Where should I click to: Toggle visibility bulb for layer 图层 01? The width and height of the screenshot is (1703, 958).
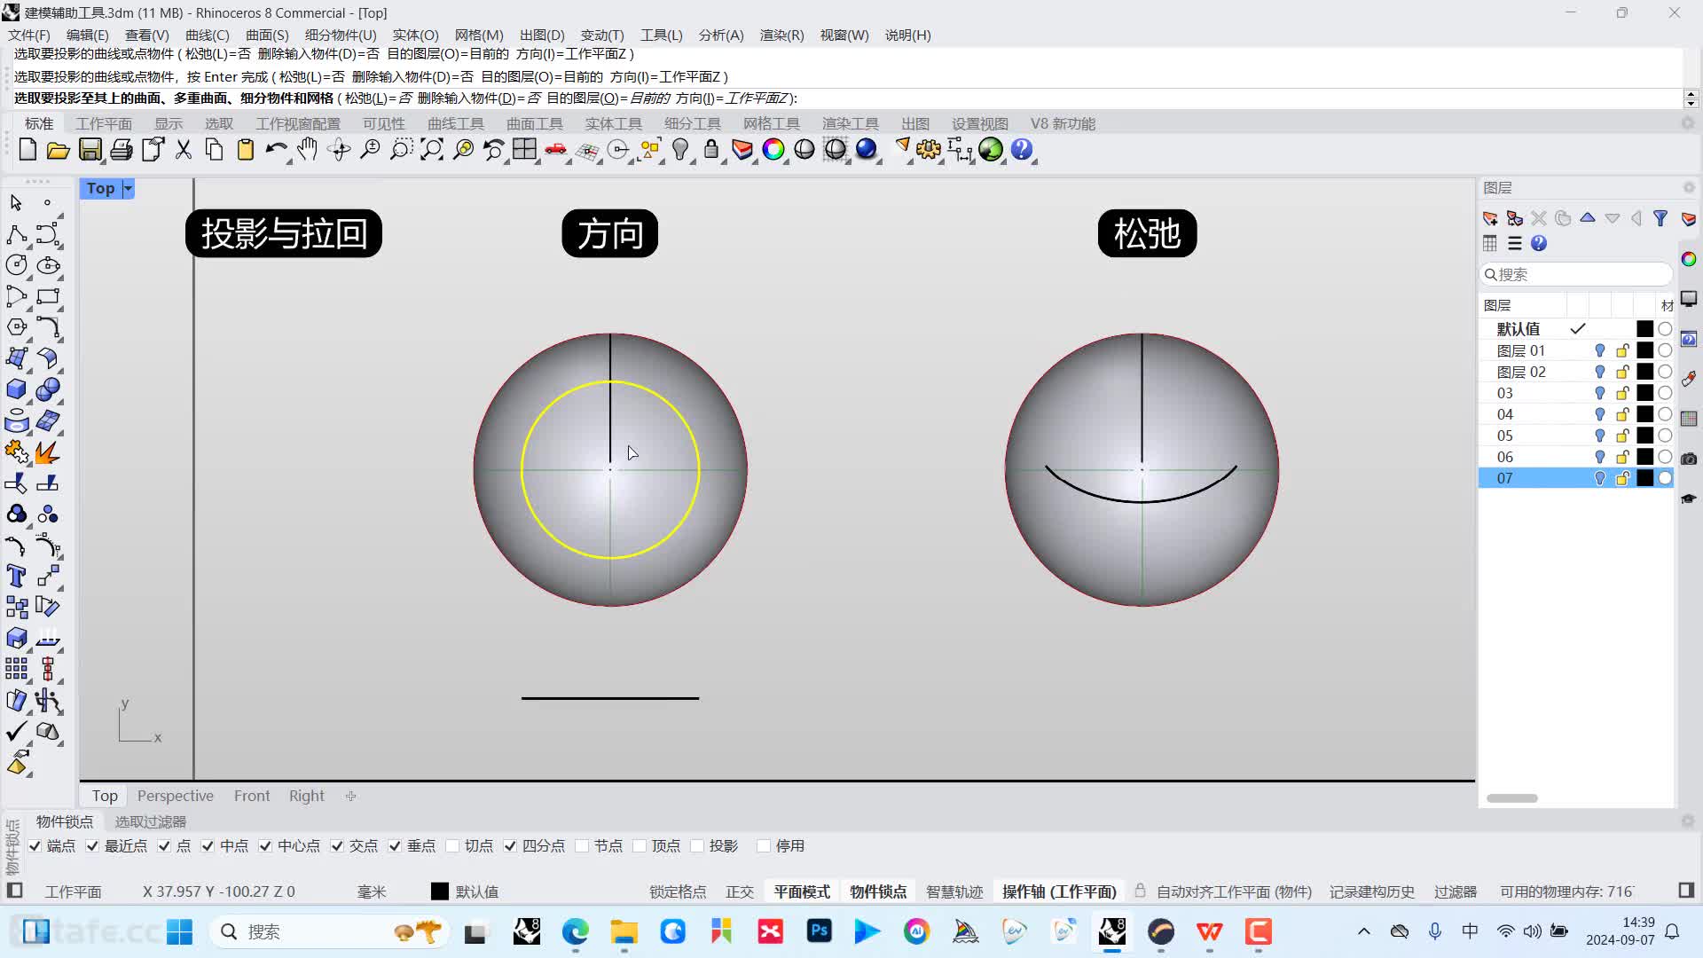click(1600, 350)
